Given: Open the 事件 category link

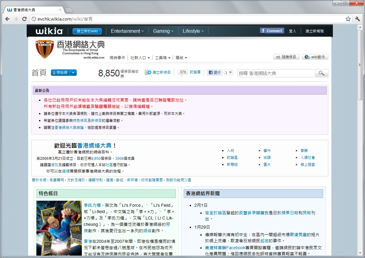Looking at the screenshot, I should pos(267,150).
